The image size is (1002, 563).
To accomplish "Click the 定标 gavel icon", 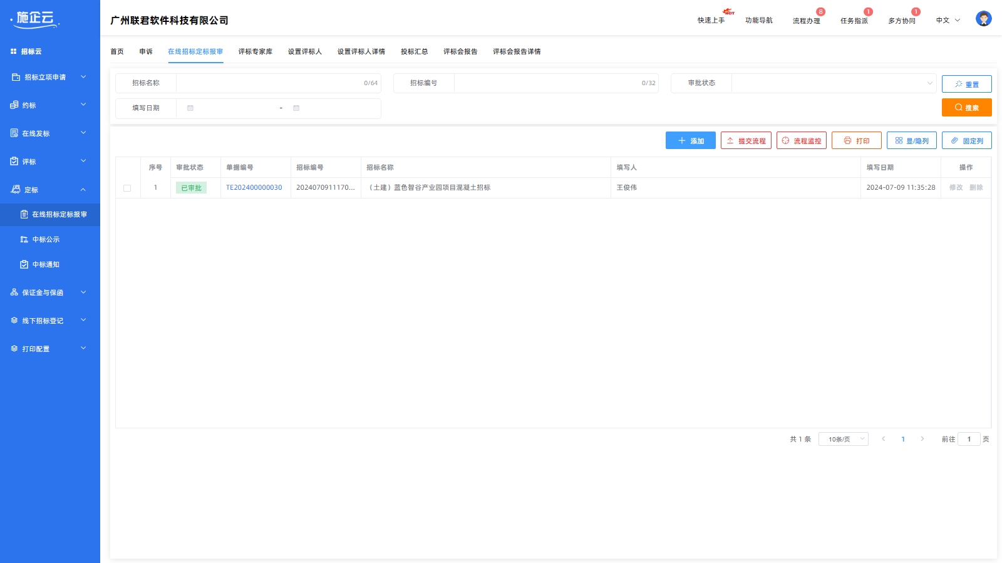I will point(16,189).
